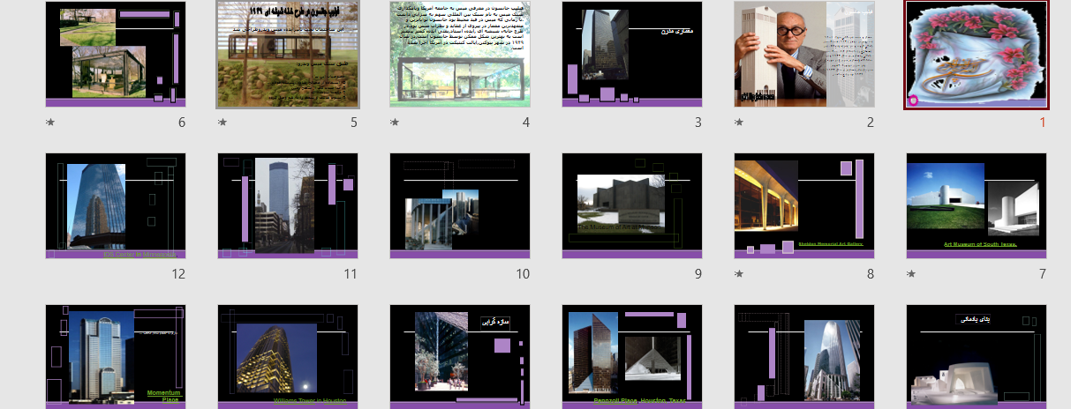Click the transition star beneath slide 4
The height and width of the screenshot is (409, 1071).
[x=395, y=123]
